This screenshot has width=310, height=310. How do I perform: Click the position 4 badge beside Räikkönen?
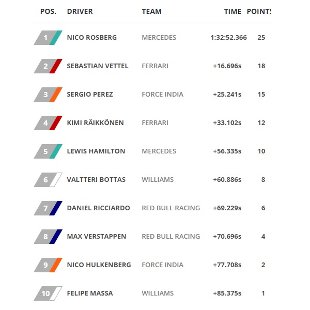click(x=48, y=123)
